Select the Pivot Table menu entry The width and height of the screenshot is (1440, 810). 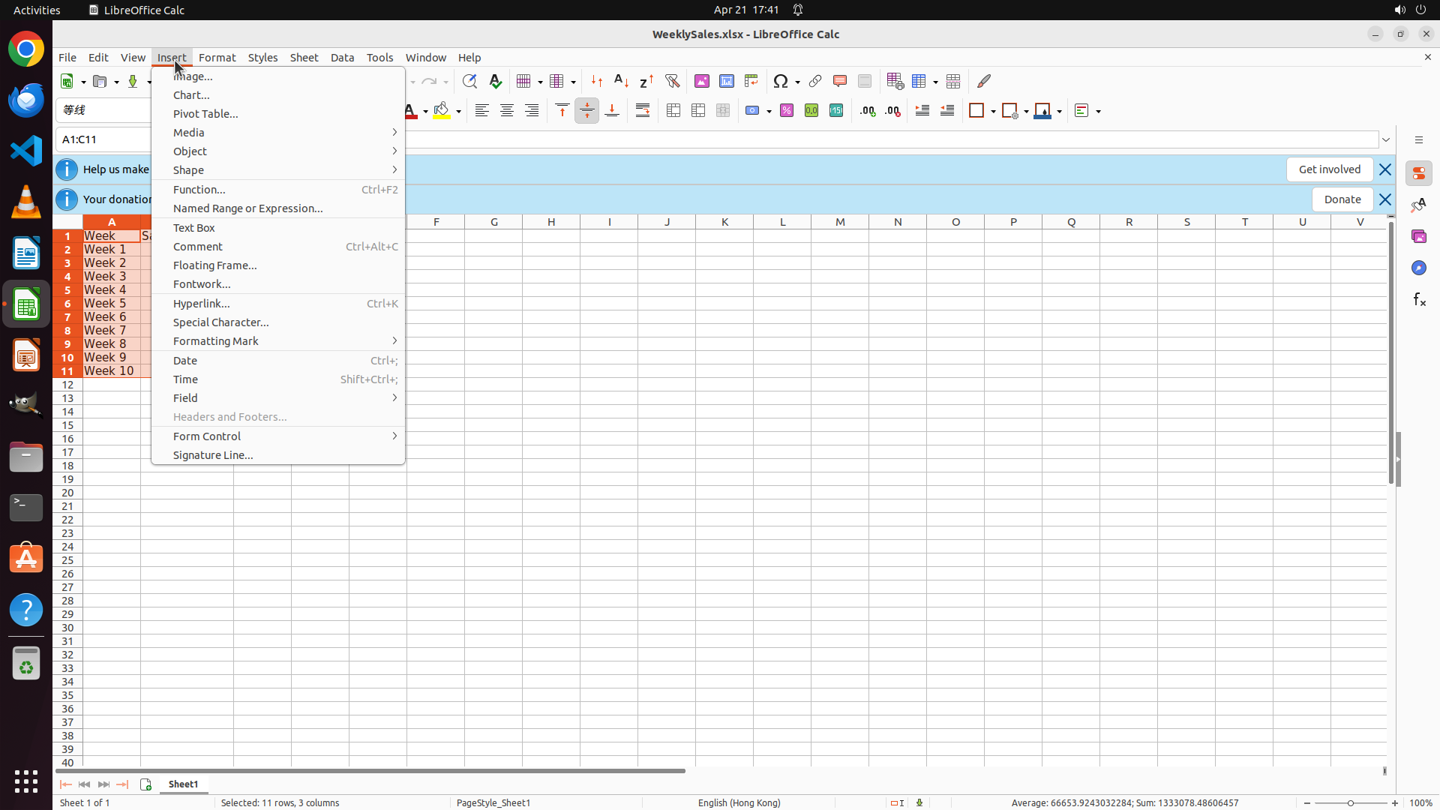click(x=205, y=114)
